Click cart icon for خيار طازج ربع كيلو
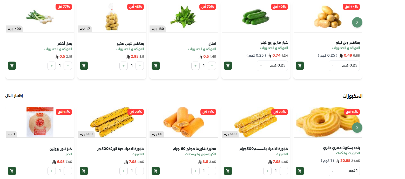The width and height of the screenshot is (405, 179). tap(228, 66)
